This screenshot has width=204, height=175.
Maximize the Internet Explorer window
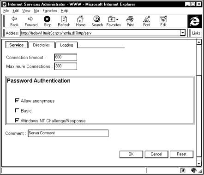tap(193, 4)
